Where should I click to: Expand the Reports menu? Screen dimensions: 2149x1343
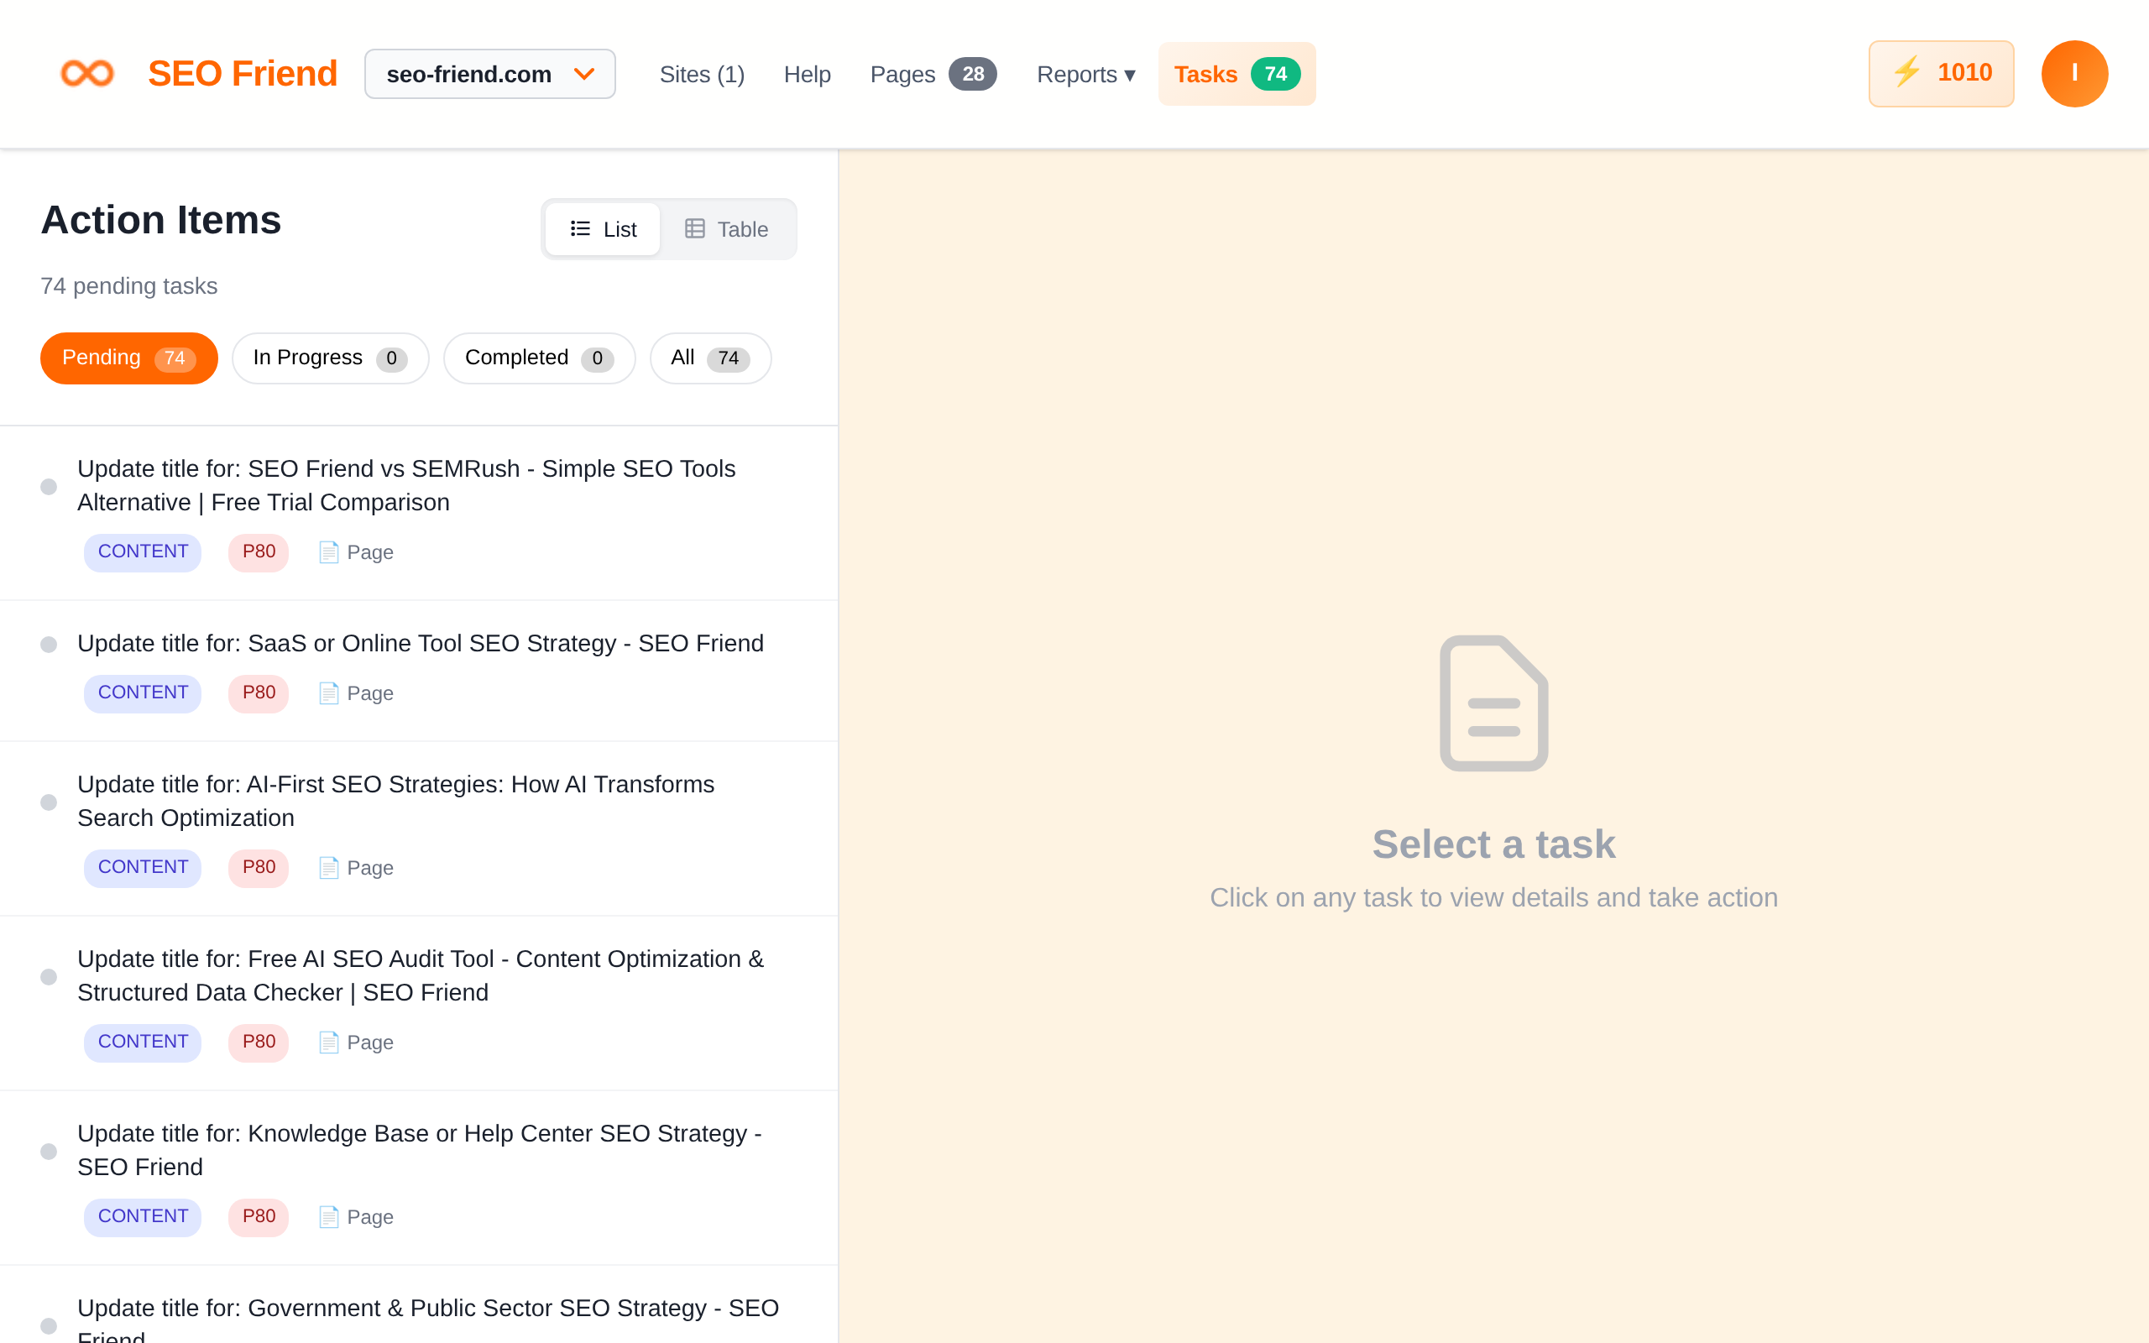pos(1085,74)
